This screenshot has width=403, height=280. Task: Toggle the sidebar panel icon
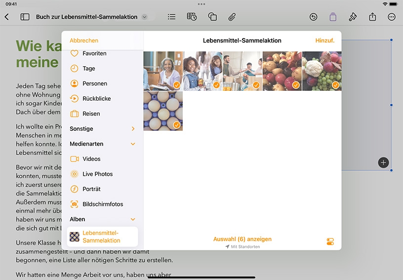[25, 17]
